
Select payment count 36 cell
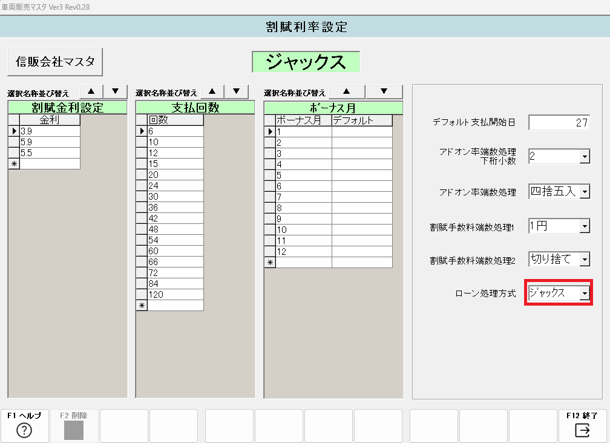pyautogui.click(x=175, y=208)
